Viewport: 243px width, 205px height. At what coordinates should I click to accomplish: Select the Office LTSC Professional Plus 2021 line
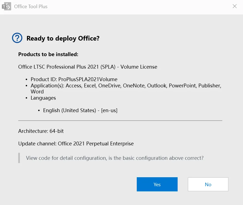[87, 67]
